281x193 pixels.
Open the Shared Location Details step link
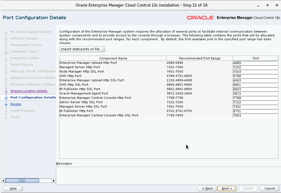pos(29,91)
